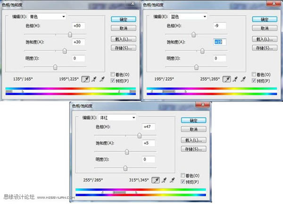Click the 饱和度 saturation slider handle, Magenta (洋红) dialog

click(x=127, y=152)
